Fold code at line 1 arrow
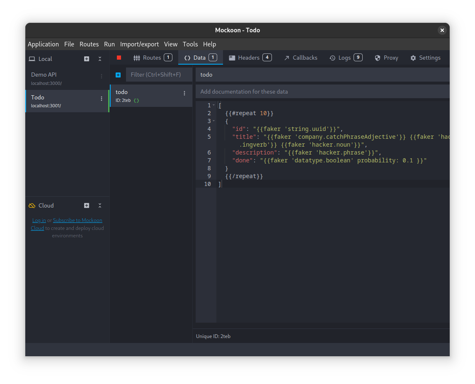475x384 pixels. pyautogui.click(x=213, y=105)
